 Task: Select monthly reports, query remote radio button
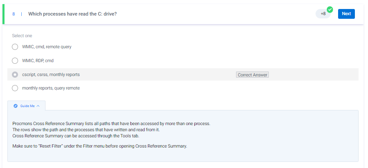point(15,88)
